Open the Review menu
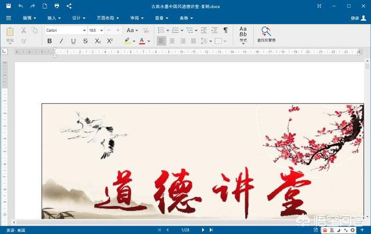This screenshot has width=371, height=234. (137, 18)
